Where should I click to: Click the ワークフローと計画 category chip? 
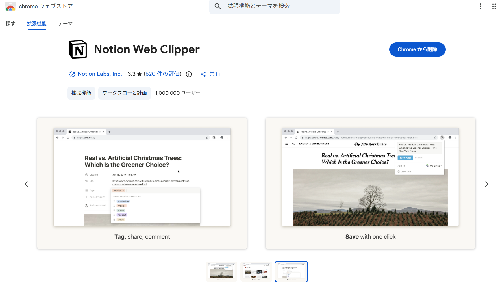pos(125,93)
